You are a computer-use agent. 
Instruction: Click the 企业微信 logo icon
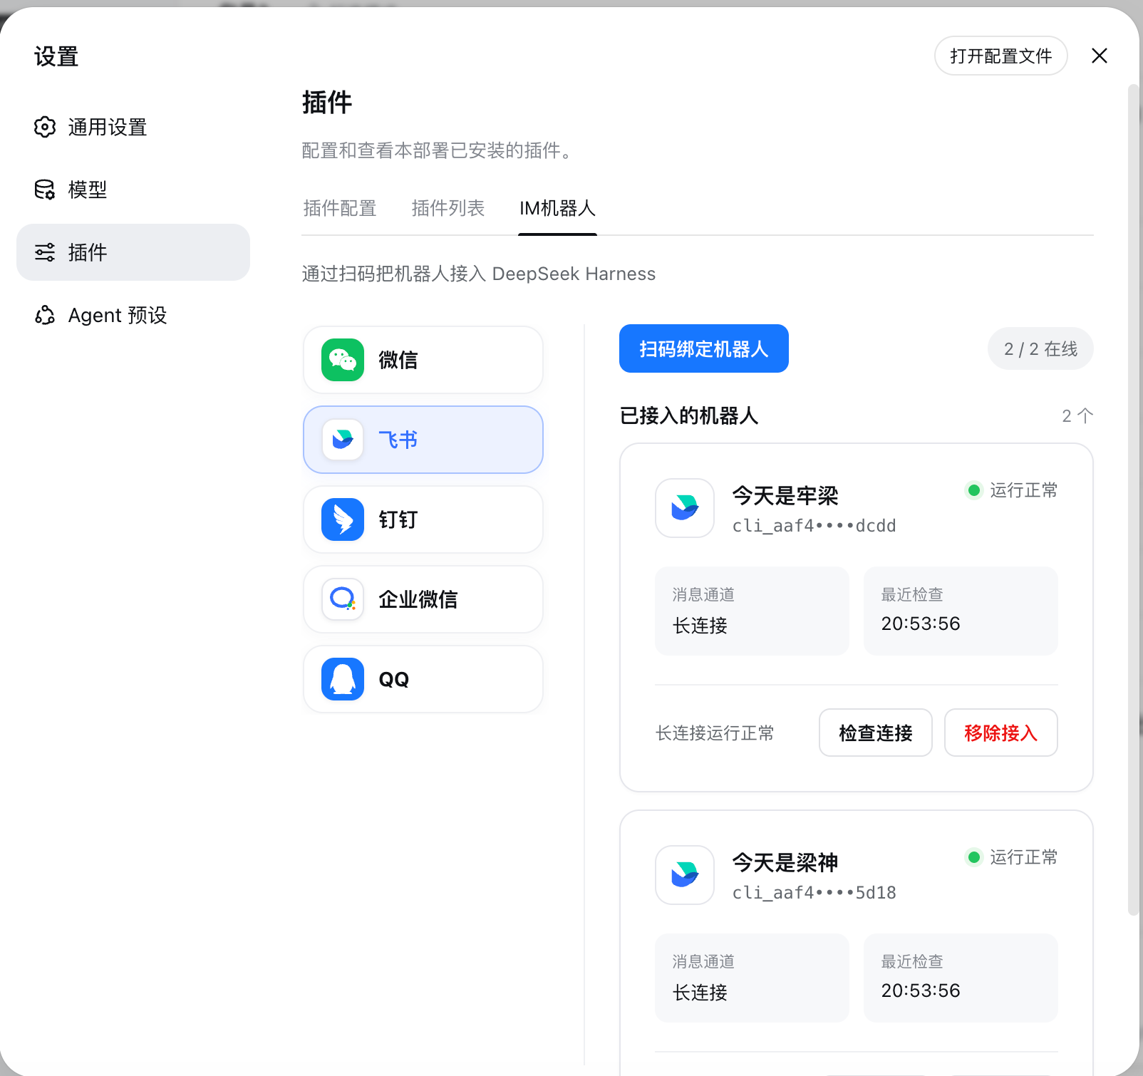click(343, 599)
